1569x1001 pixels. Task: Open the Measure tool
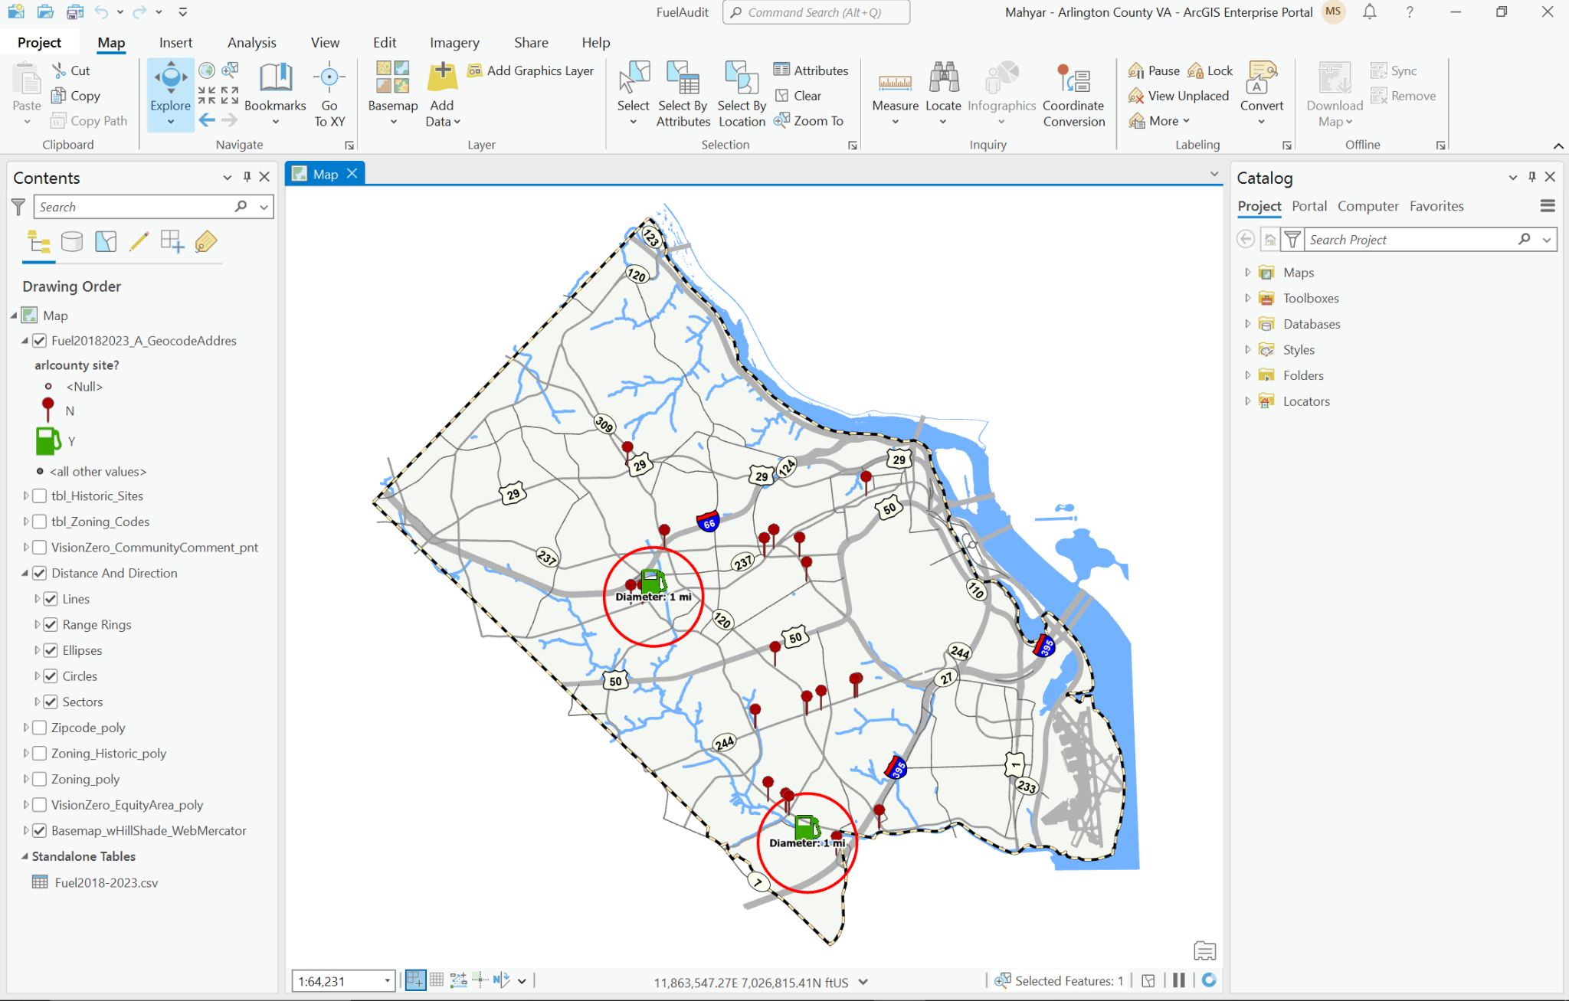pos(894,92)
